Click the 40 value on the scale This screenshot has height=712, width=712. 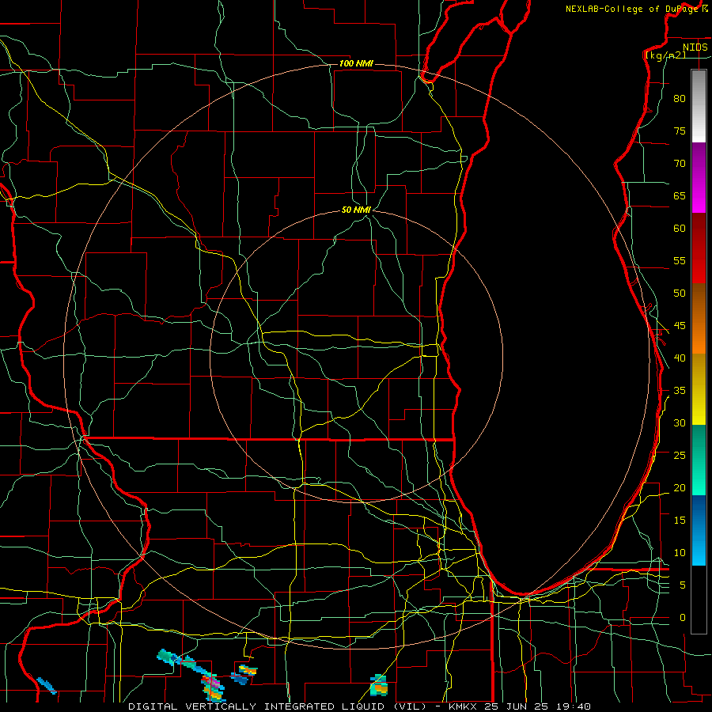tap(680, 358)
